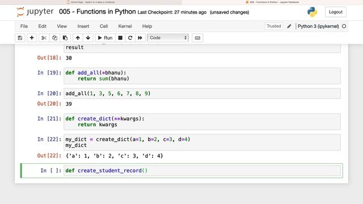Switch to the Home Page browser tab
Image resolution: width=363 pixels, height=204 pixels.
coord(91,2)
